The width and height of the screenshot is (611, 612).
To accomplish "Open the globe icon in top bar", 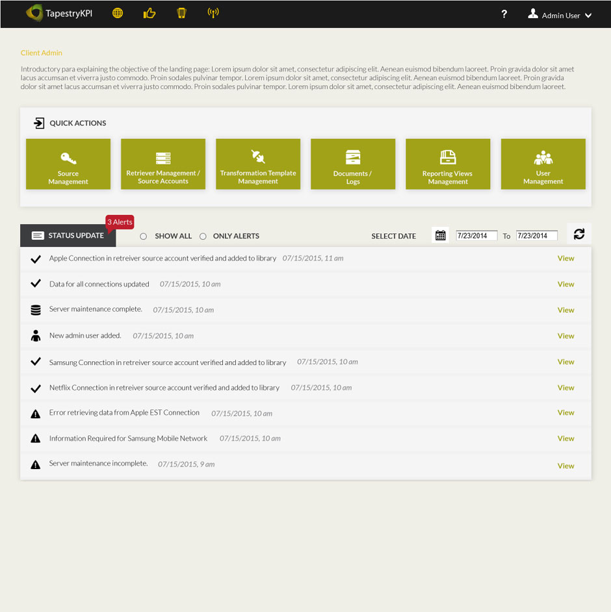I will [x=118, y=13].
